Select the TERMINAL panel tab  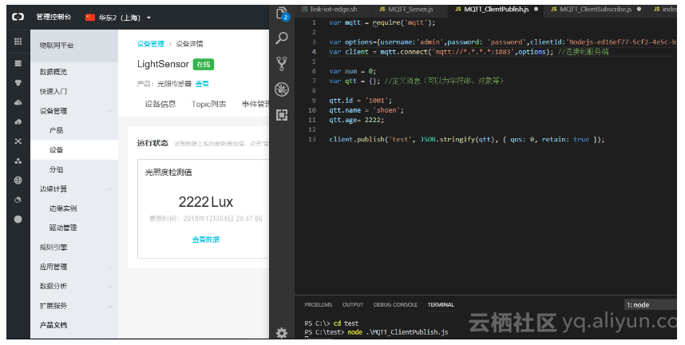coord(441,305)
